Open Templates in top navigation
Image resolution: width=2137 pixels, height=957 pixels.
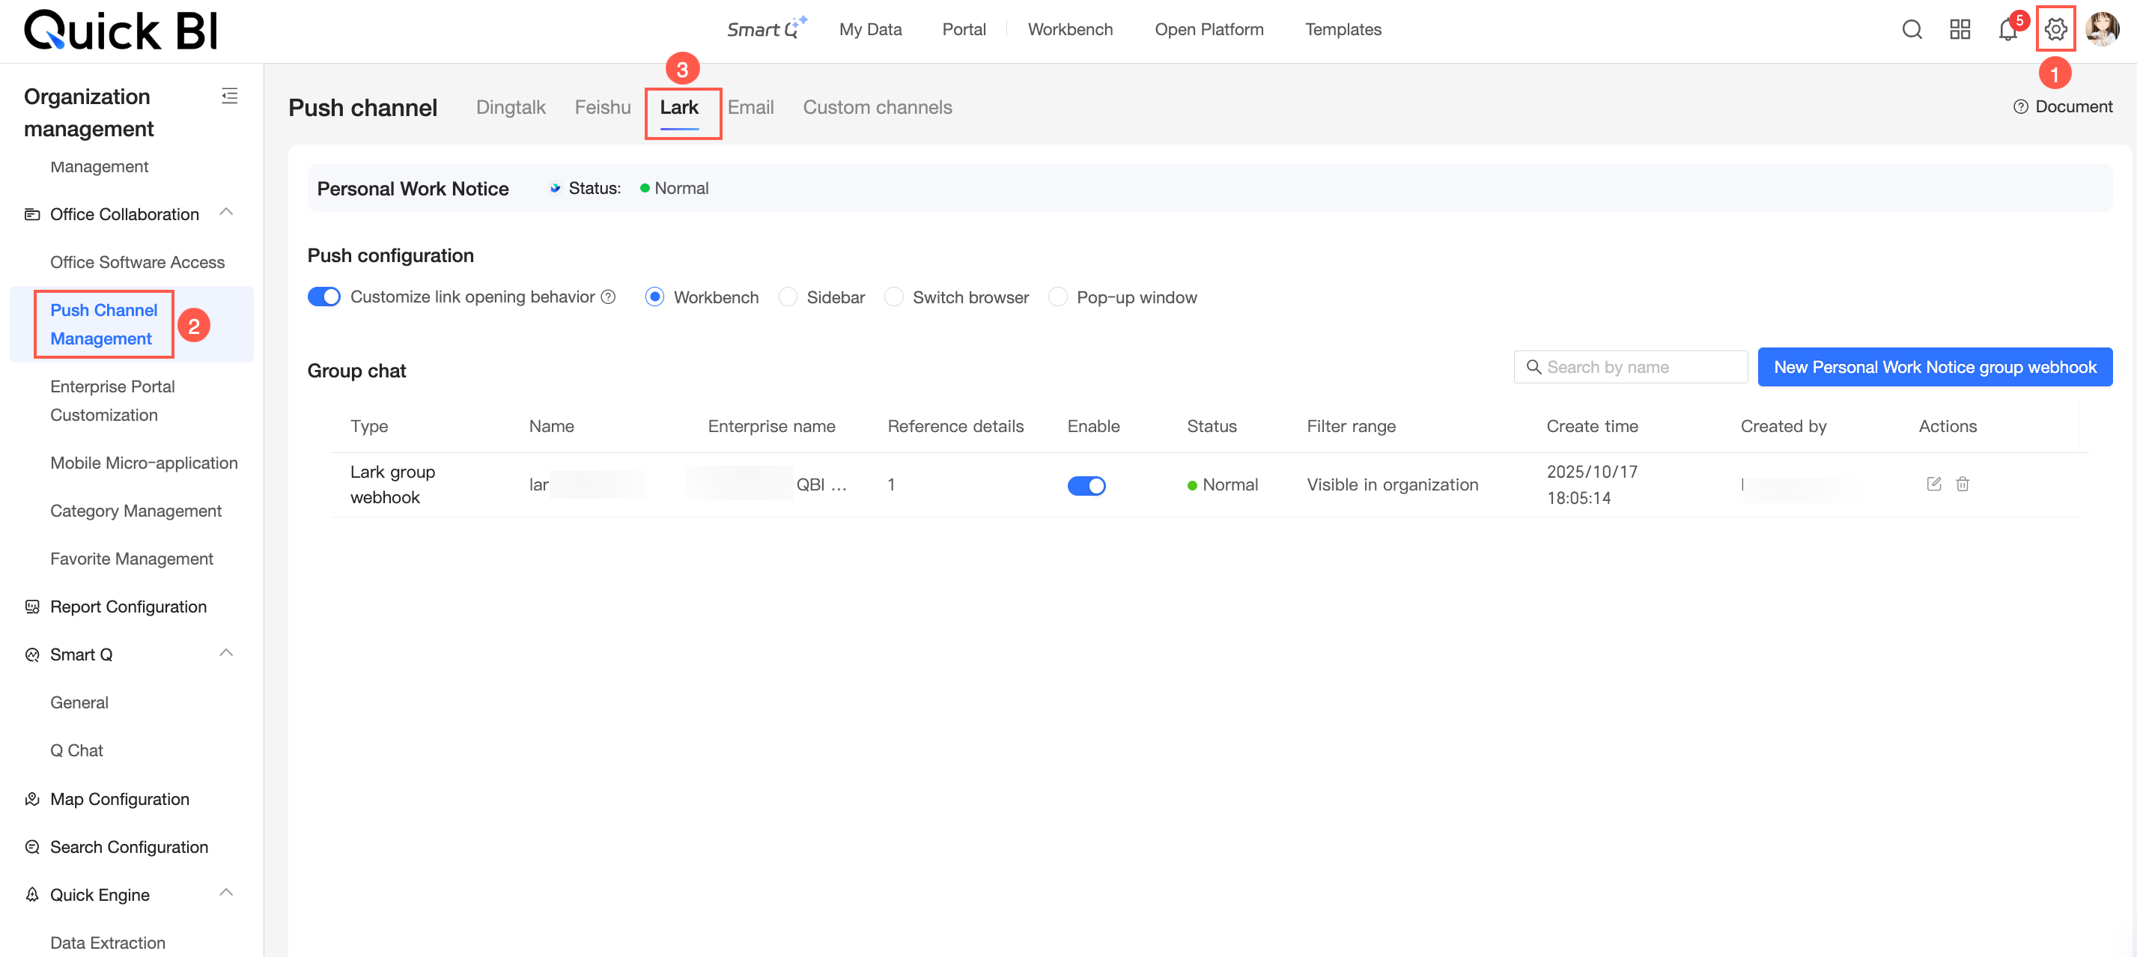(x=1343, y=30)
